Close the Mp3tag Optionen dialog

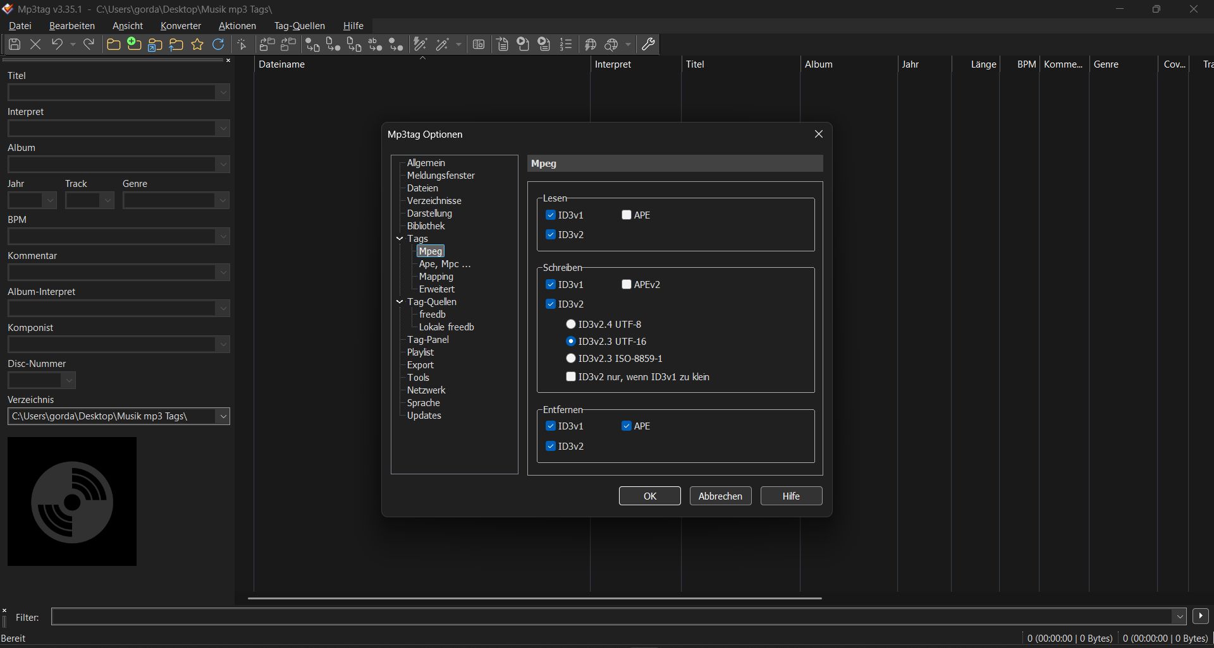(x=819, y=135)
